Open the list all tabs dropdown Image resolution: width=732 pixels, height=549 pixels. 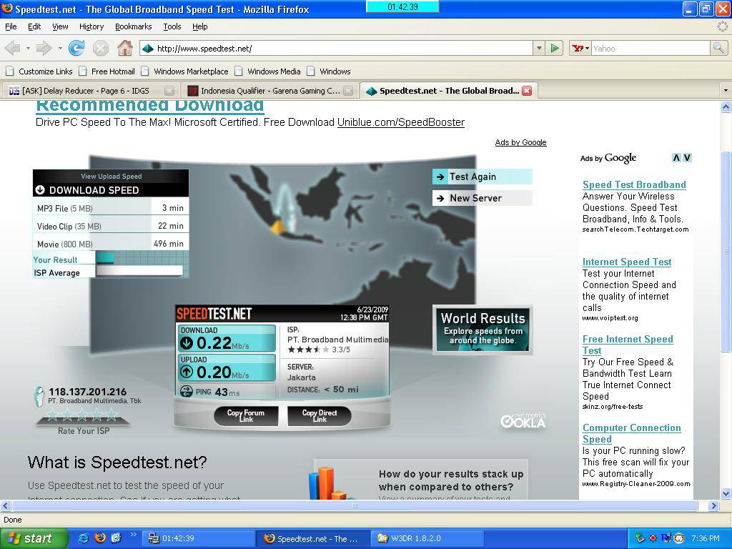tap(725, 91)
